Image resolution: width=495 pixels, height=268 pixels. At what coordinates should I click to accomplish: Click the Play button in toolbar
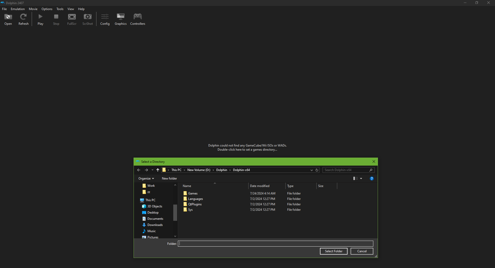pyautogui.click(x=40, y=19)
